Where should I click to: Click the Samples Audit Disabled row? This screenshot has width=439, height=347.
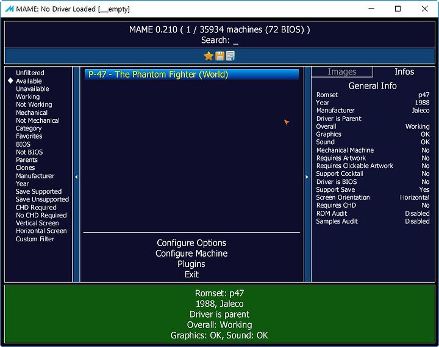[x=373, y=222]
